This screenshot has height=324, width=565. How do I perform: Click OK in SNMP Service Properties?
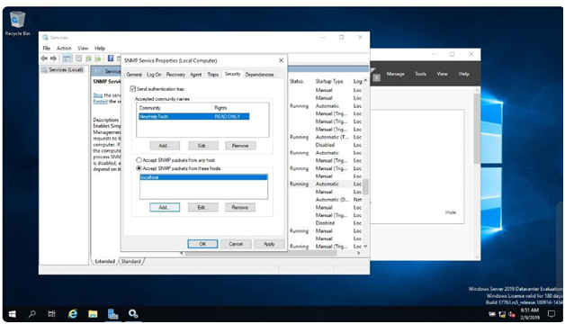tap(202, 244)
